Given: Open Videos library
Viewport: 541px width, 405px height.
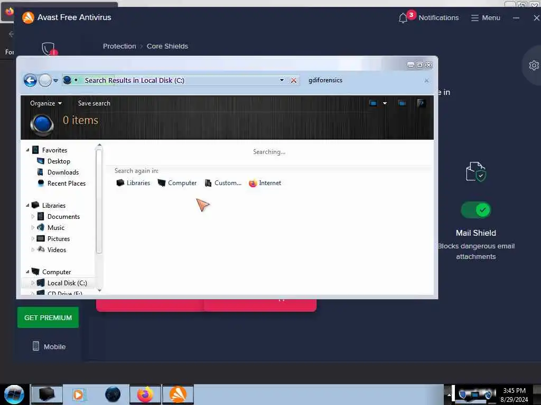Looking at the screenshot, I should pos(57,249).
